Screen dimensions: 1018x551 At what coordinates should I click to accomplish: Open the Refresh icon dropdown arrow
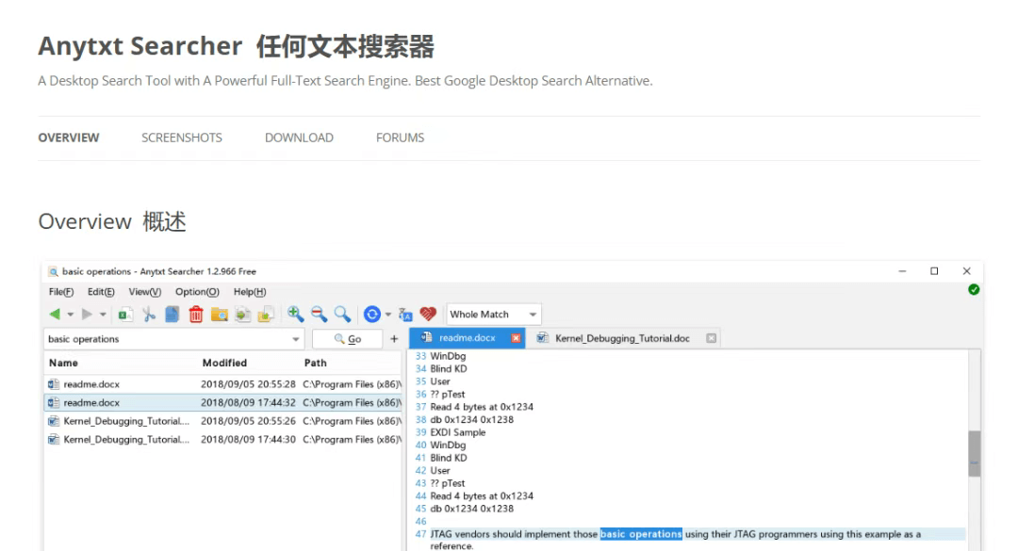point(388,315)
